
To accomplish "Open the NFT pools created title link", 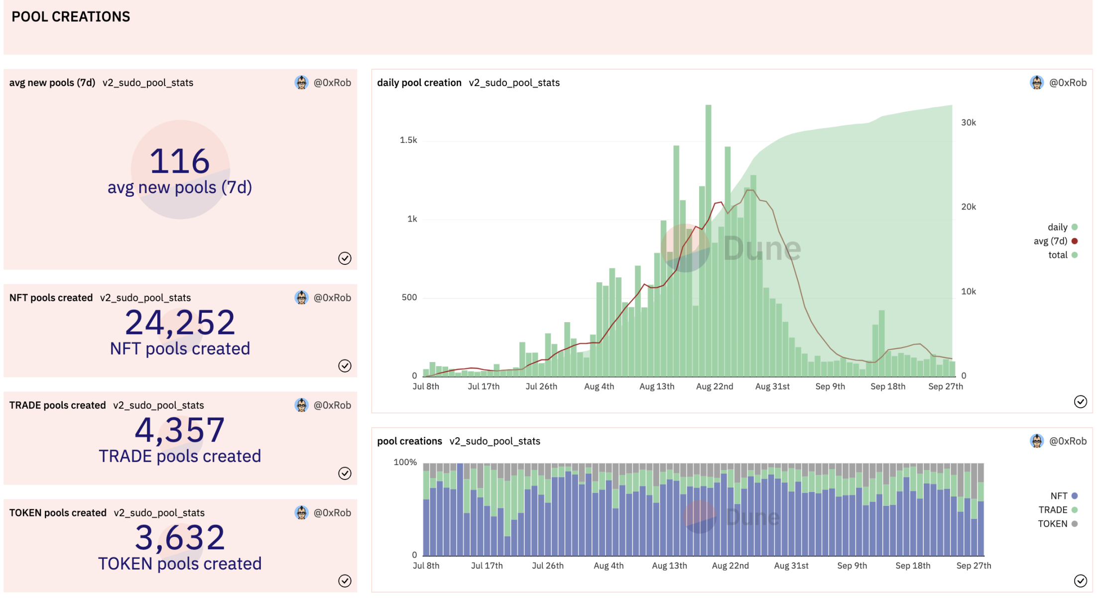I will pos(51,298).
